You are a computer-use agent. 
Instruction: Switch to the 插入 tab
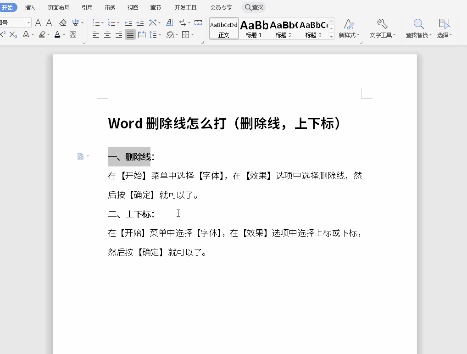tap(30, 7)
